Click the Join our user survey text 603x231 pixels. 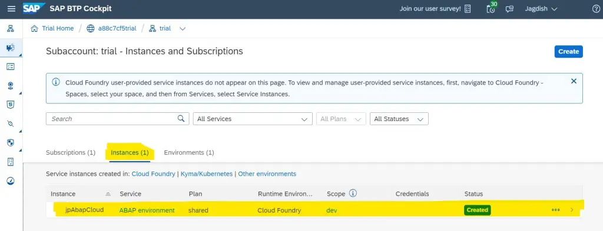click(430, 9)
